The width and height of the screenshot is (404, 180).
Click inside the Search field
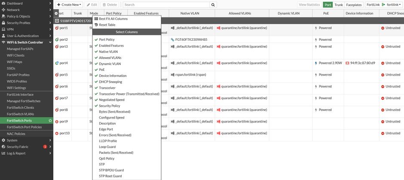tap(165, 5)
